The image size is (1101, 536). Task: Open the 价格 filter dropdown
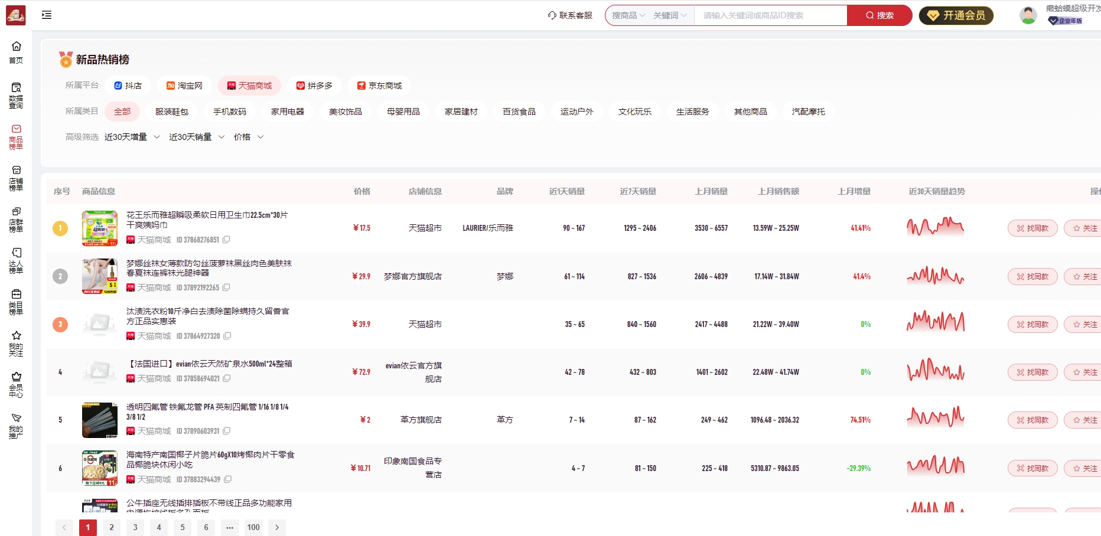(x=247, y=136)
